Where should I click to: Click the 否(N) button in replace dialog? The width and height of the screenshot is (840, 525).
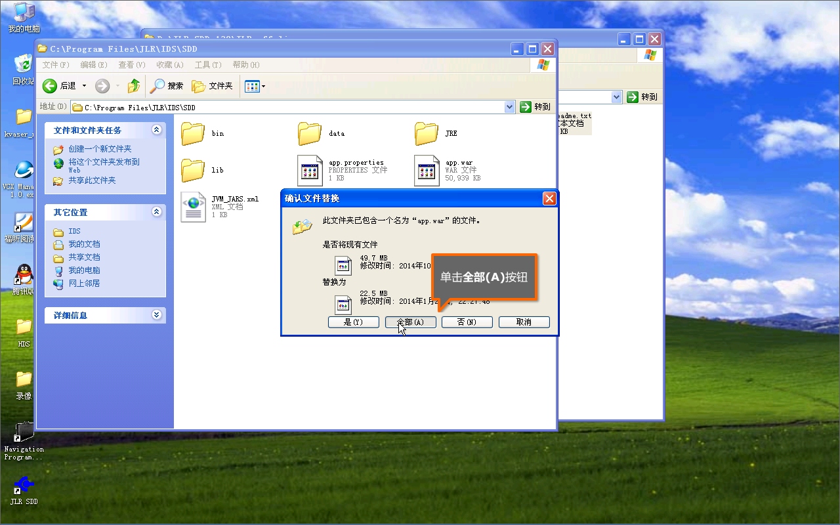(x=467, y=322)
